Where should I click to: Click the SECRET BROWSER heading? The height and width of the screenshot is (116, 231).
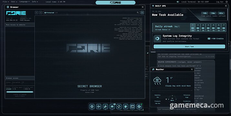pos(89,86)
